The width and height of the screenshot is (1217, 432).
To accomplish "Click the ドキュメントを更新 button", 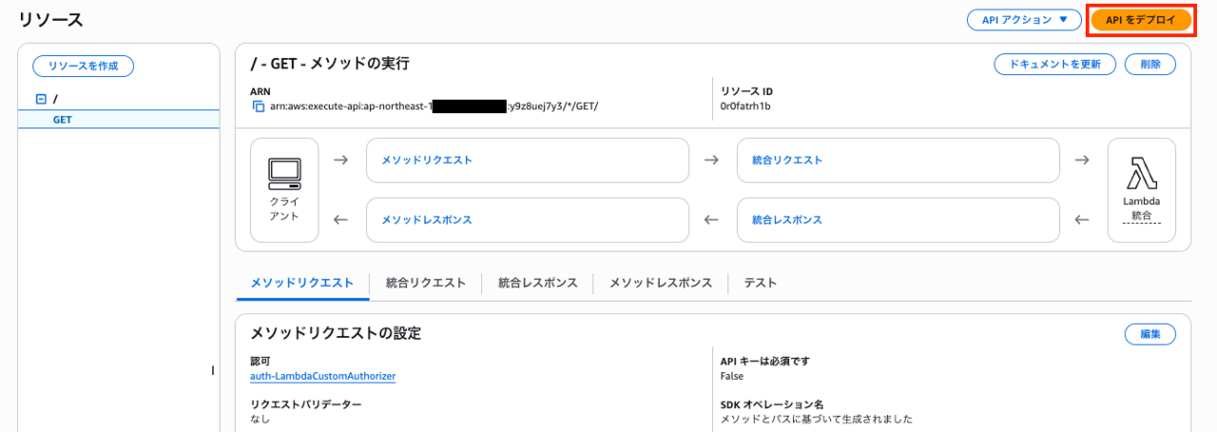I will click(1054, 64).
